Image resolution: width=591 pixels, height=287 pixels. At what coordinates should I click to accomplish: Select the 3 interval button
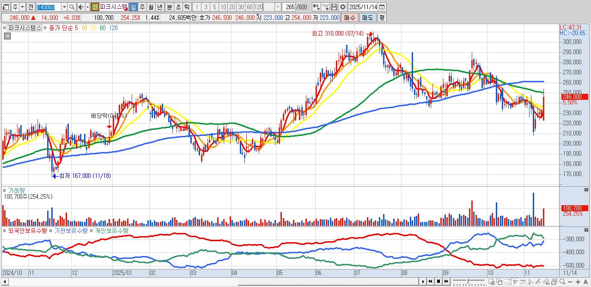coord(206,7)
